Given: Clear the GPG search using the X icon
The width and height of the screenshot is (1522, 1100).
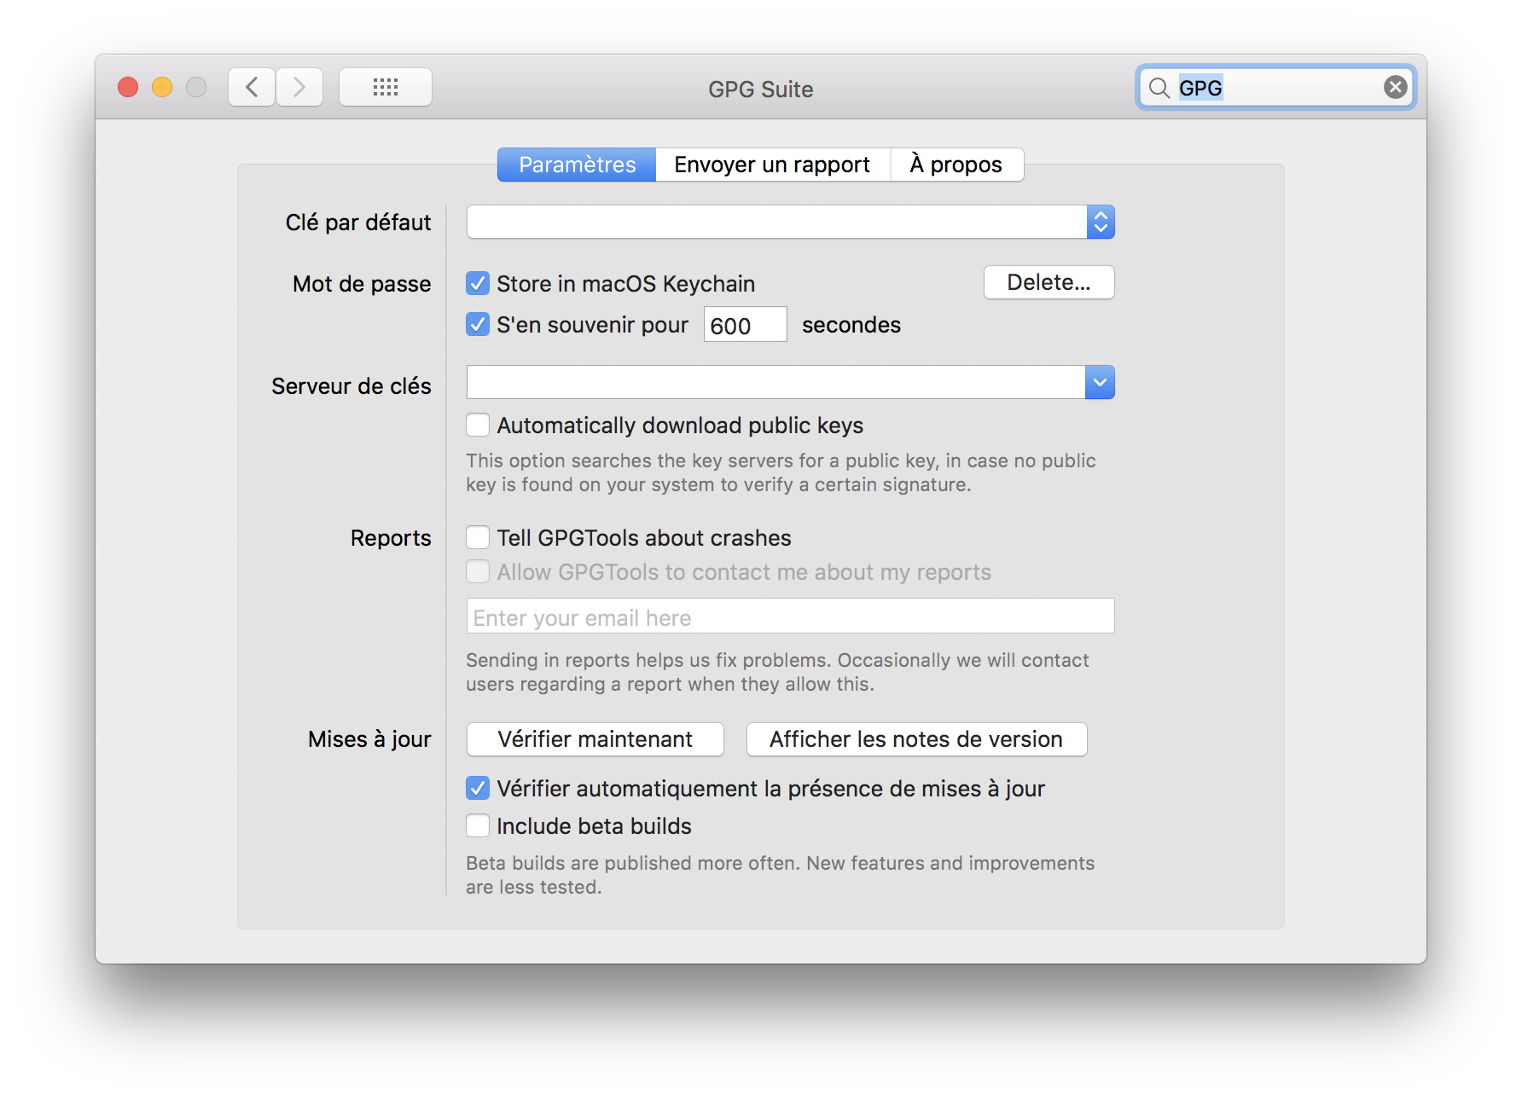Looking at the screenshot, I should (x=1394, y=85).
